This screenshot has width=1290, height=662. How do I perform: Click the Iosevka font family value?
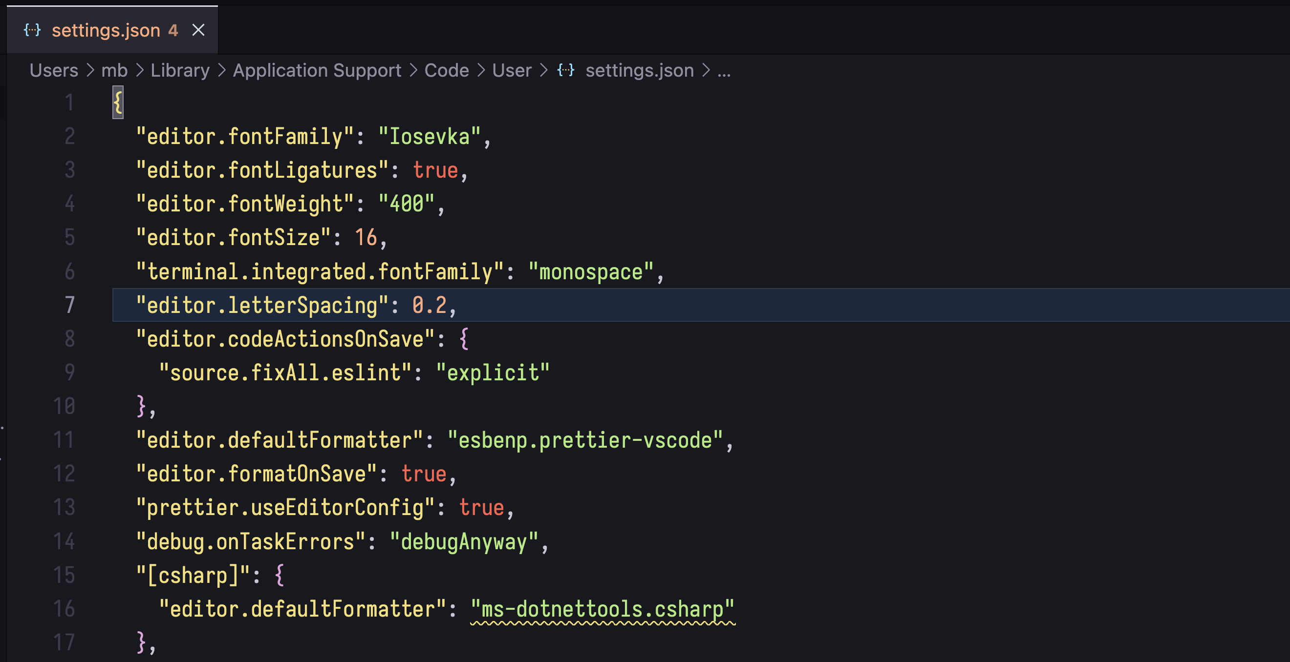click(x=429, y=137)
